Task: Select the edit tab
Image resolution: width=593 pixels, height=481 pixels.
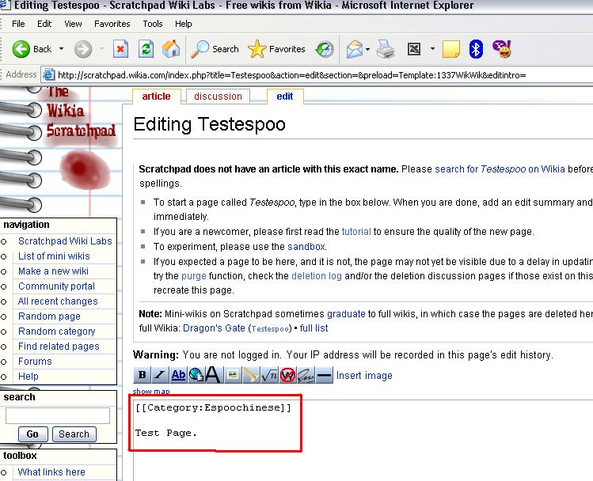Action: tap(285, 97)
